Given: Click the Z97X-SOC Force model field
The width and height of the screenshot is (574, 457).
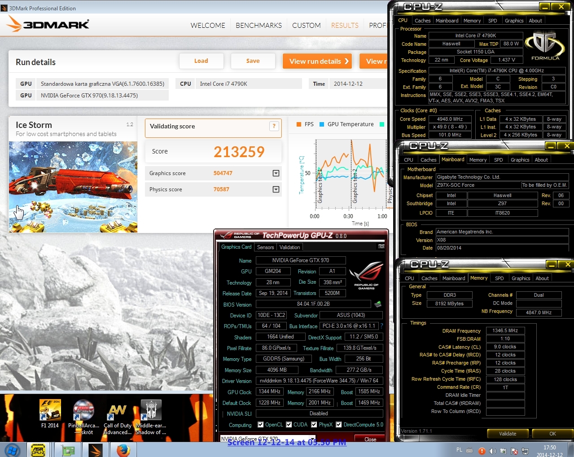Looking at the screenshot, I should 478,185.
